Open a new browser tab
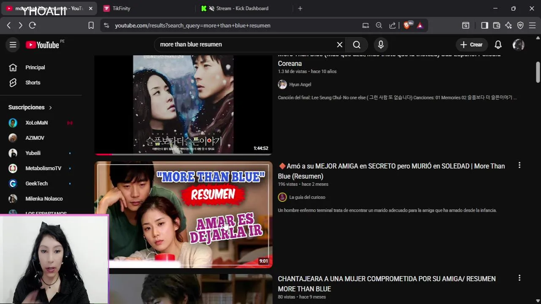Viewport: 541px width, 304px height. [300, 8]
